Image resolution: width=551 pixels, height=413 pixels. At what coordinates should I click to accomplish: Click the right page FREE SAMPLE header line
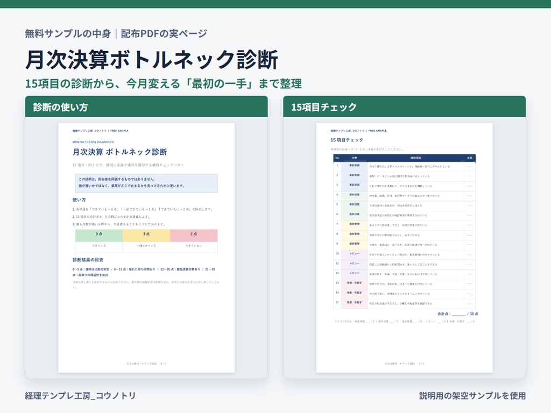(x=358, y=131)
